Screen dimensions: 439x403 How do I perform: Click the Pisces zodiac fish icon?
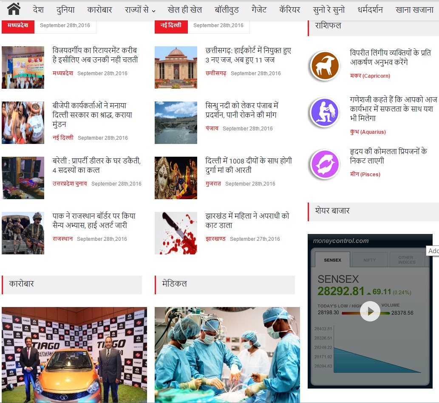click(325, 164)
